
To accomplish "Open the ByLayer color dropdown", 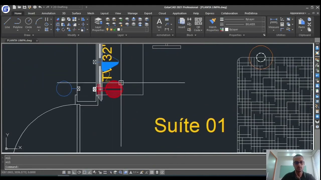I will point(245,29).
